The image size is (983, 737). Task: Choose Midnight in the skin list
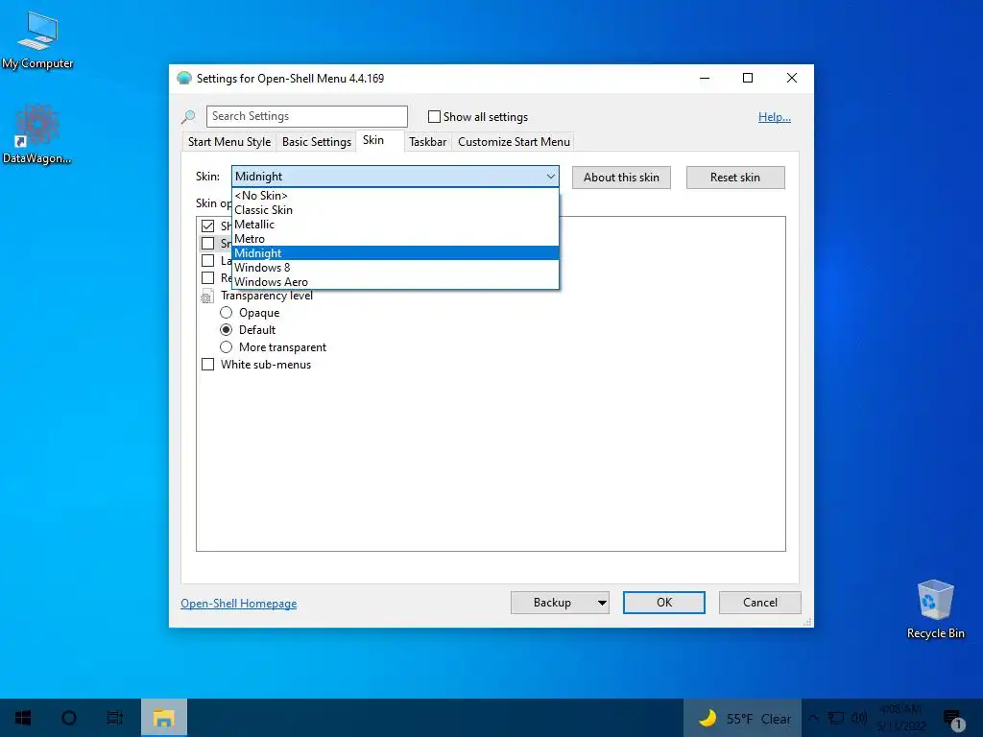click(395, 253)
